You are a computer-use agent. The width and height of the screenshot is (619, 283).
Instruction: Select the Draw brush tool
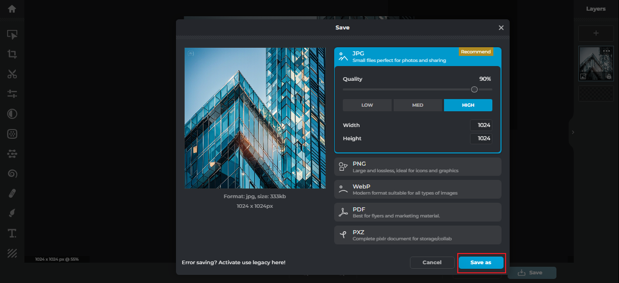click(x=12, y=213)
